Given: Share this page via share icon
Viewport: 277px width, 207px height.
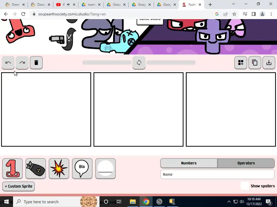Looking at the screenshot, I should pyautogui.click(x=226, y=14).
